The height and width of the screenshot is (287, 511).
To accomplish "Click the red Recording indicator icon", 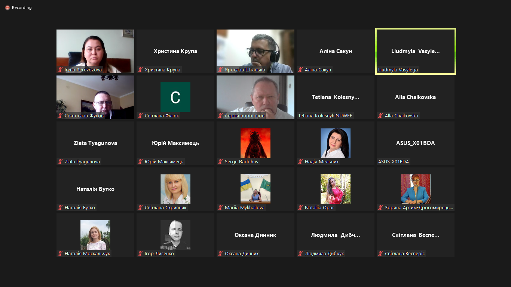I will coord(7,7).
